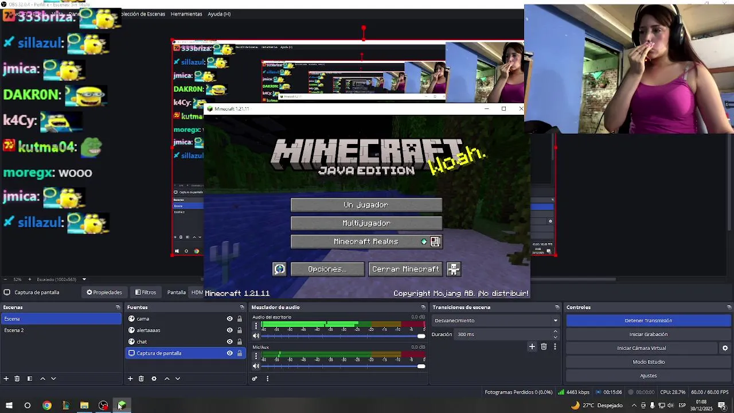Viewport: 734px width, 413px height.
Task: Open Audio del escritorio three-dot options
Action: click(x=256, y=326)
